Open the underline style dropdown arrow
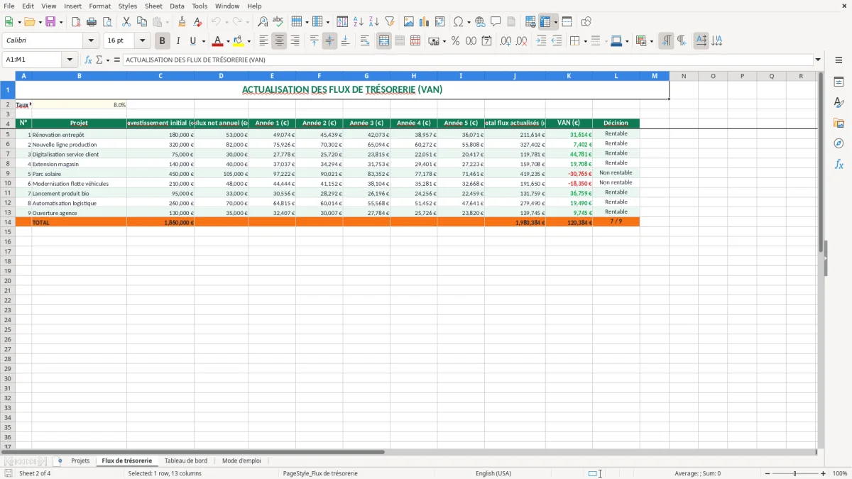 (203, 41)
